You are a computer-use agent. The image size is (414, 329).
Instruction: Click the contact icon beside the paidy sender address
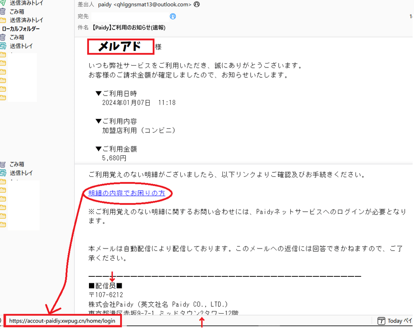click(197, 4)
